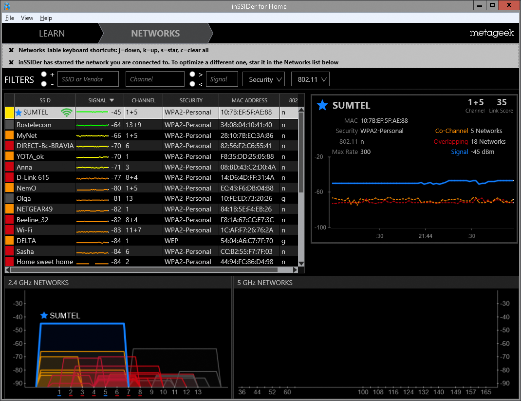
Task: Click the inSSIDer app icon in title bar
Action: click(x=7, y=6)
